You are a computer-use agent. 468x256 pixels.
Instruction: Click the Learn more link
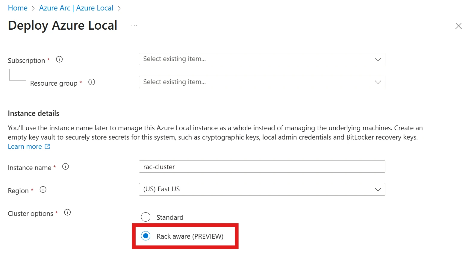pyautogui.click(x=25, y=146)
